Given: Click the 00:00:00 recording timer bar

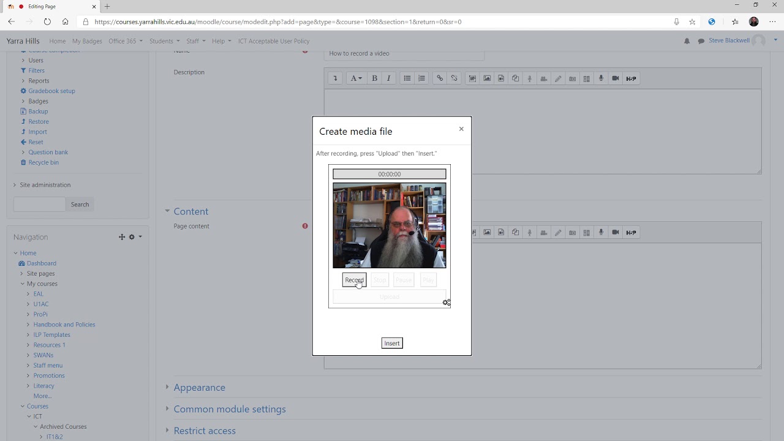Looking at the screenshot, I should (390, 174).
